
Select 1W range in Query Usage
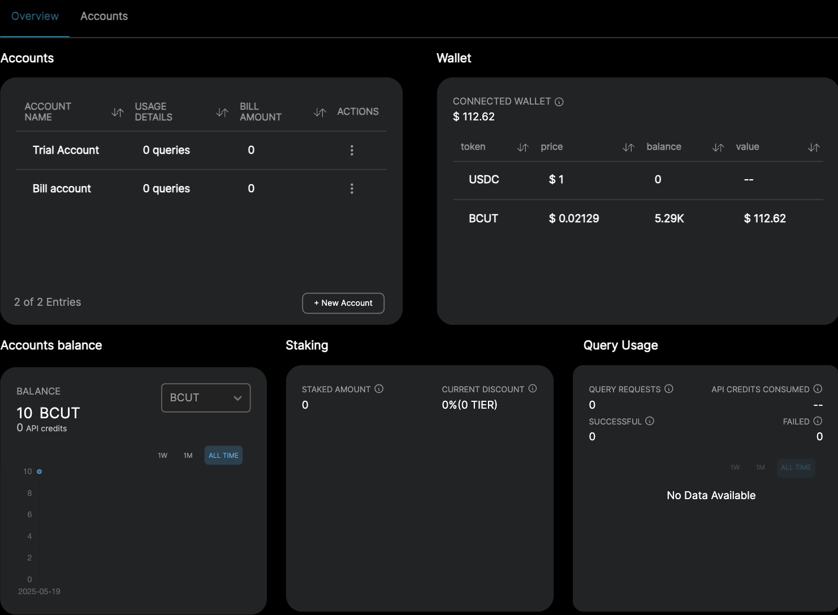pyautogui.click(x=735, y=467)
